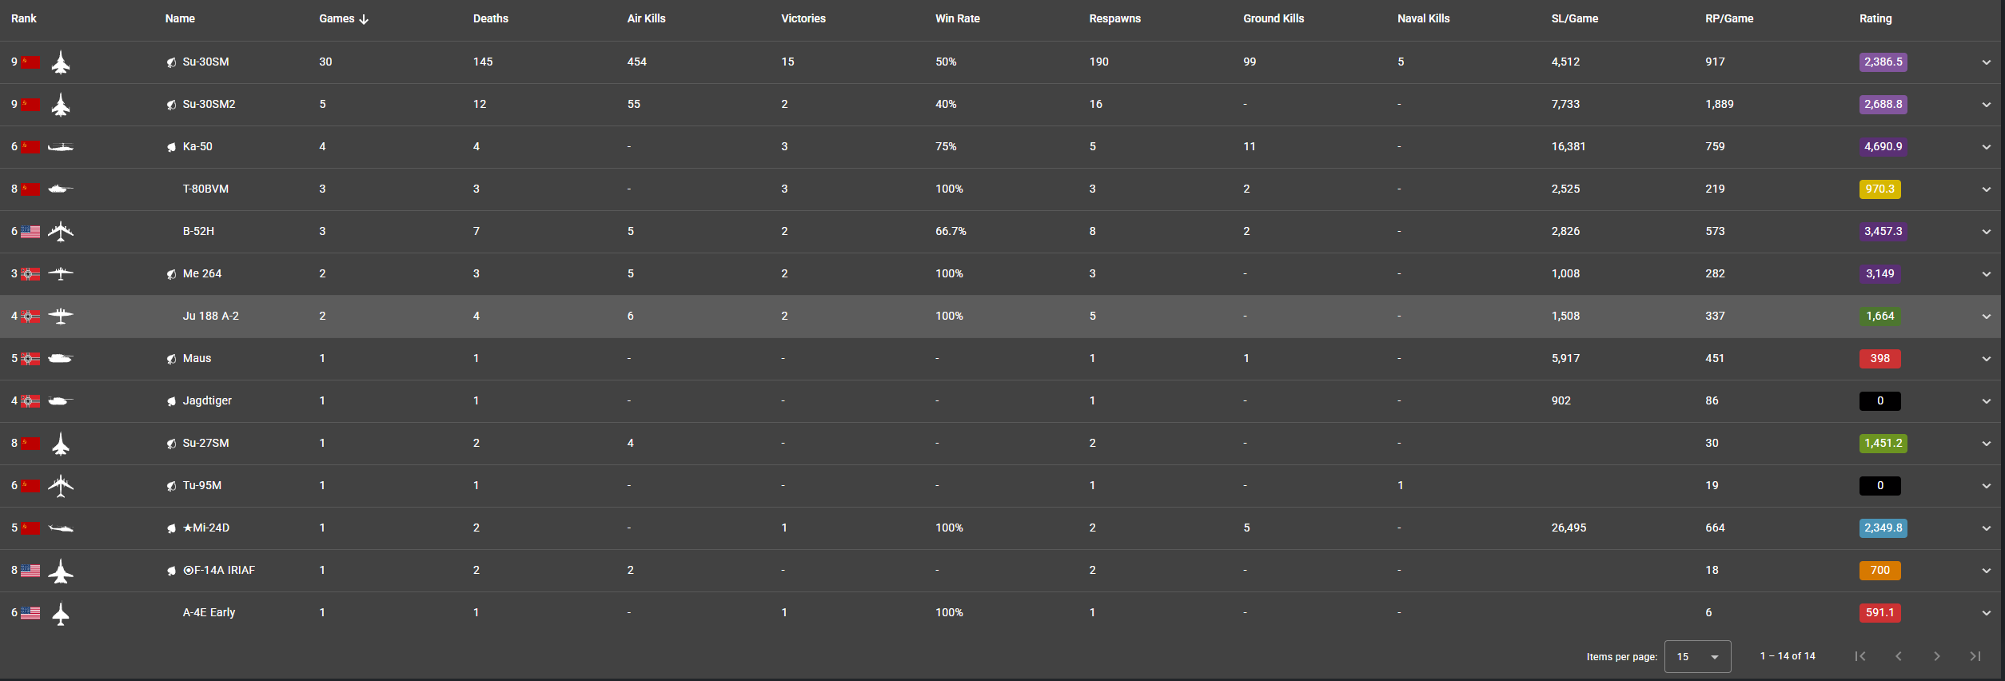Click the Su-30SM jet aircraft icon

tap(61, 62)
